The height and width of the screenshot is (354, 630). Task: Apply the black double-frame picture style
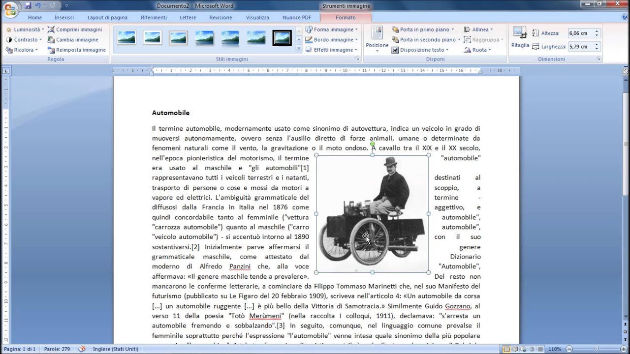[282, 38]
